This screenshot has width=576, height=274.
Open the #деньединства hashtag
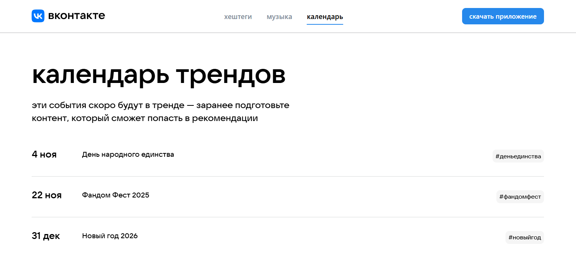pos(518,156)
